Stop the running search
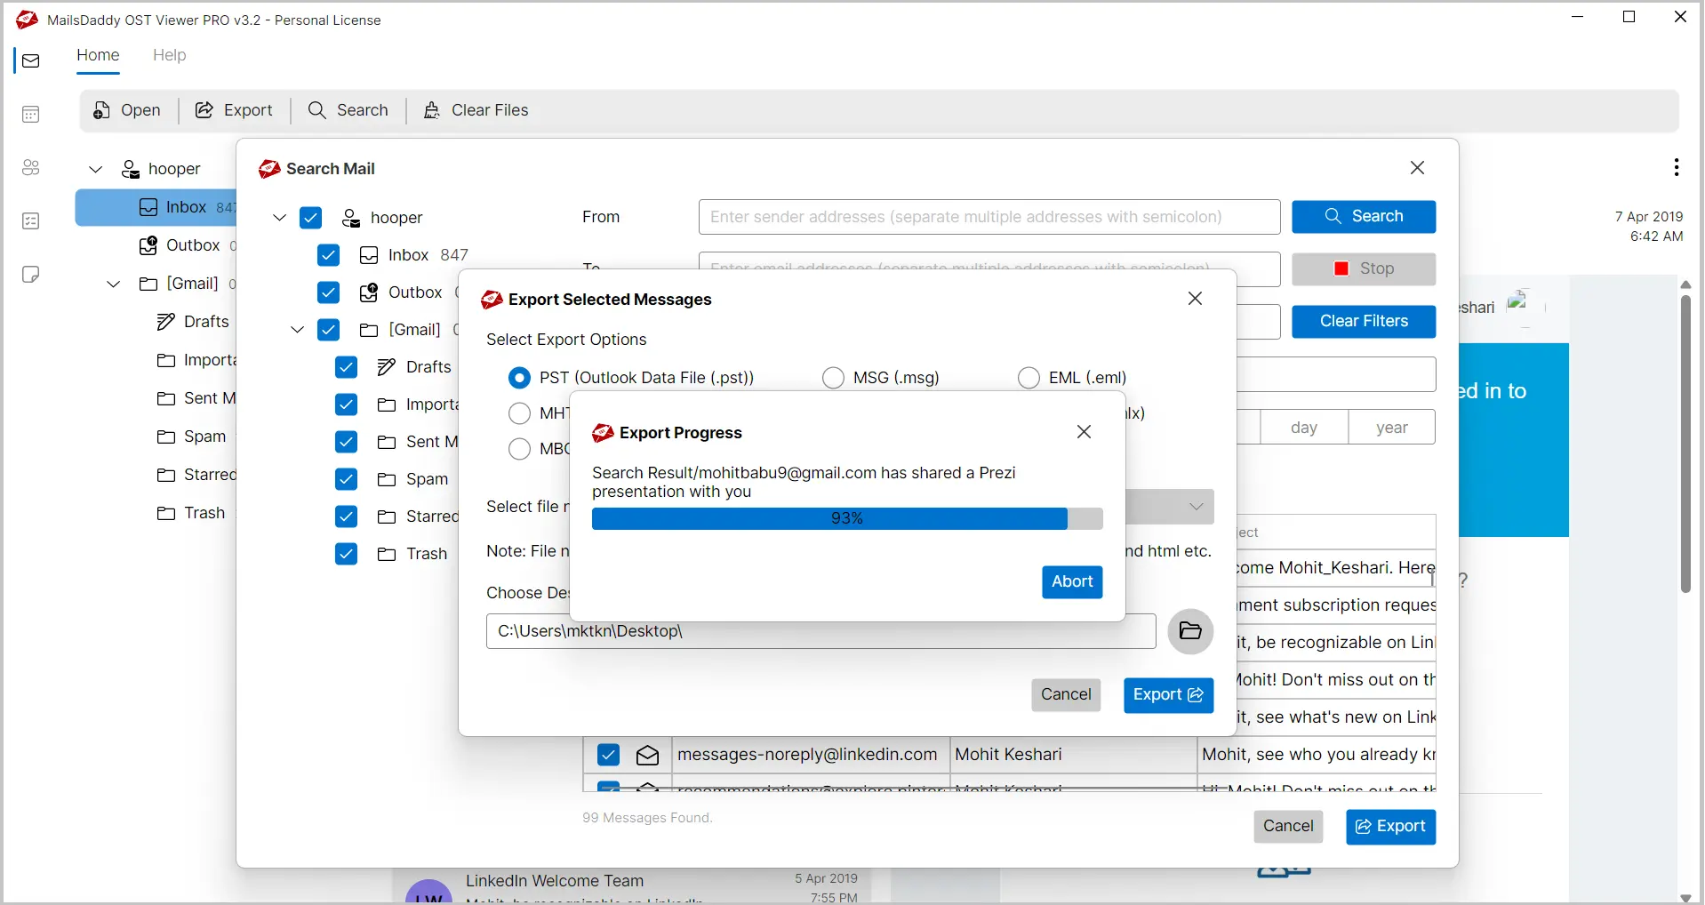Image resolution: width=1705 pixels, height=905 pixels. pyautogui.click(x=1364, y=269)
